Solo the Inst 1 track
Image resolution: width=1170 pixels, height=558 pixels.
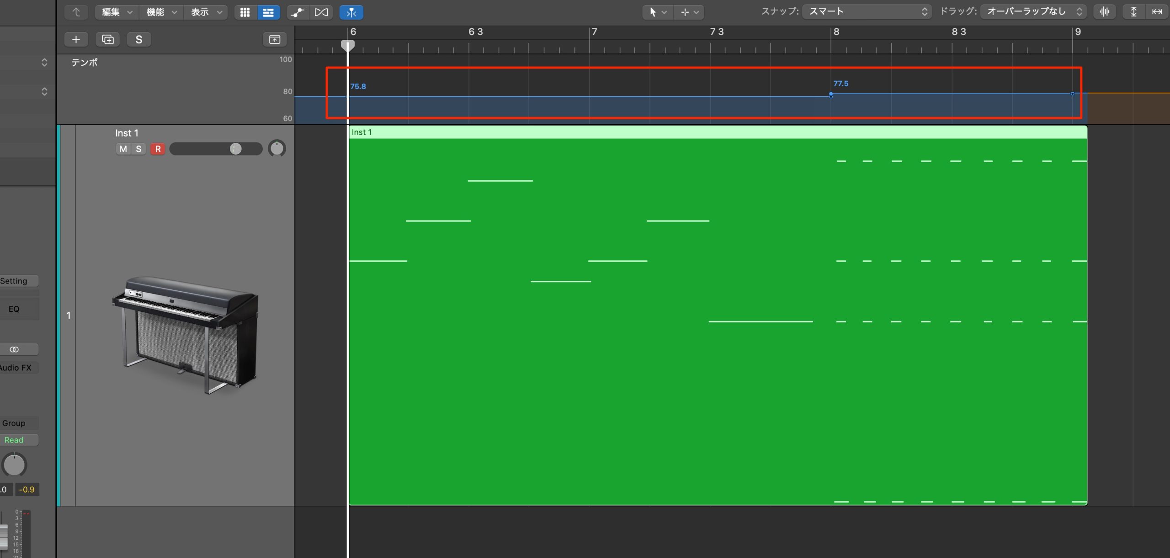click(138, 149)
